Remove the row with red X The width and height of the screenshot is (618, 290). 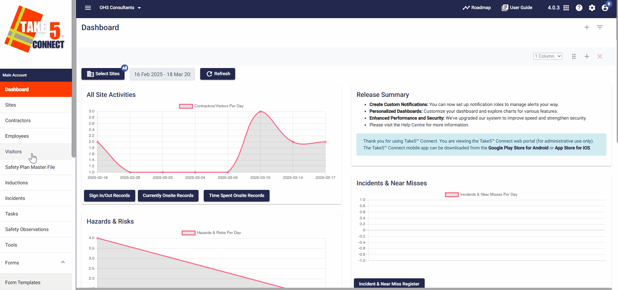click(x=600, y=56)
